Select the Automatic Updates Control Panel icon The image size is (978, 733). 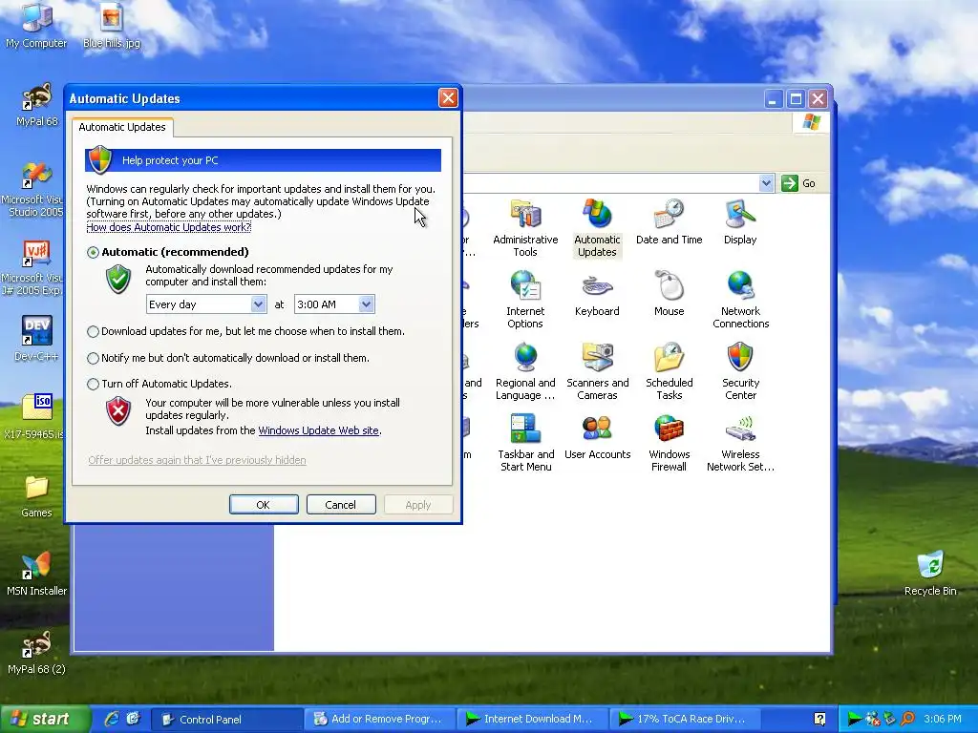pyautogui.click(x=597, y=228)
